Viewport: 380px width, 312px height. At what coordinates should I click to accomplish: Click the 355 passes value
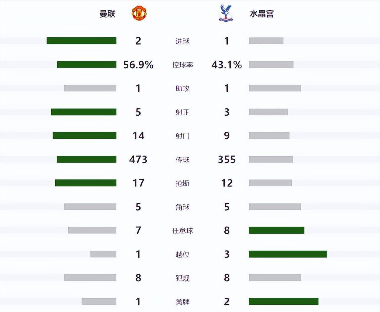coord(227,160)
